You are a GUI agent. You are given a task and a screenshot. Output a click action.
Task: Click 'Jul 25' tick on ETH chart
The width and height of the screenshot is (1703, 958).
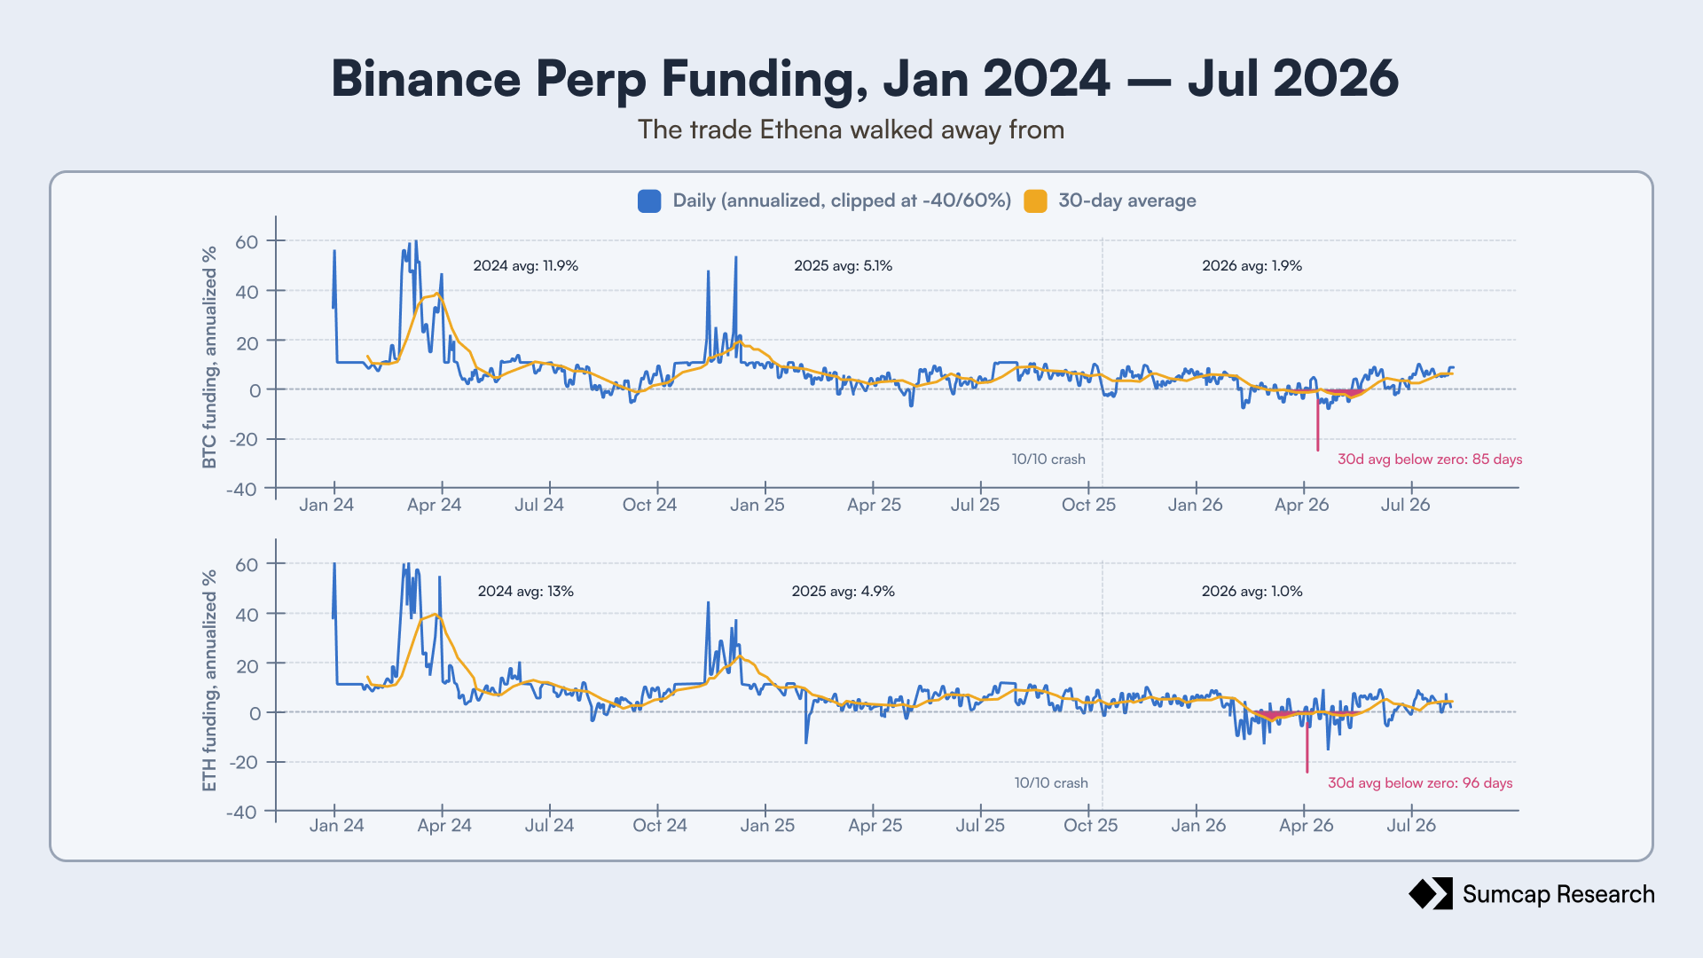(x=980, y=826)
